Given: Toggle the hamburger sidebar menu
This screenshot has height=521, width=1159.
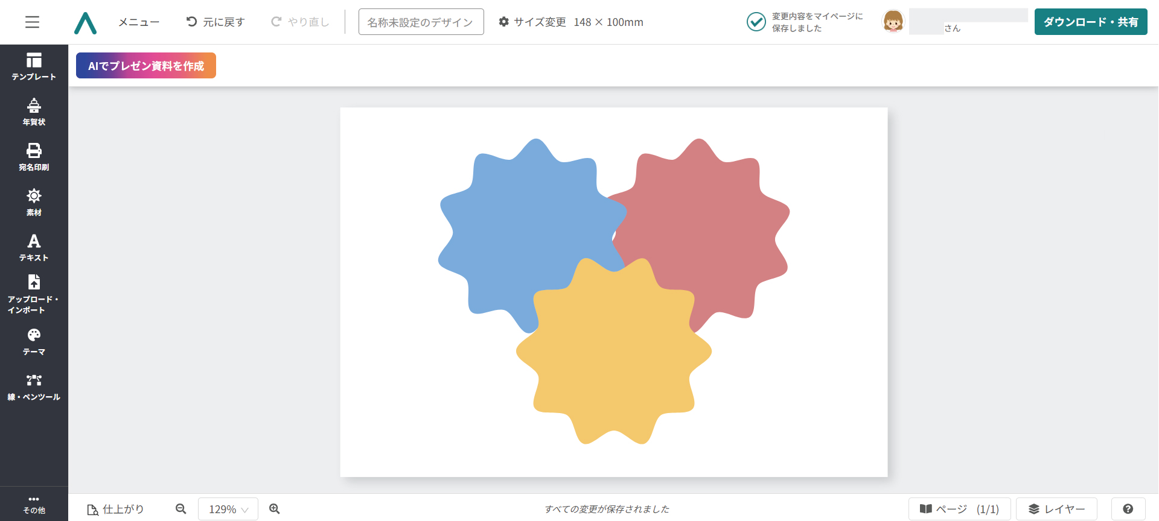Looking at the screenshot, I should tap(33, 22).
